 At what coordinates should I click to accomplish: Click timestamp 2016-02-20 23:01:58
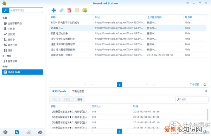coord(160,55)
